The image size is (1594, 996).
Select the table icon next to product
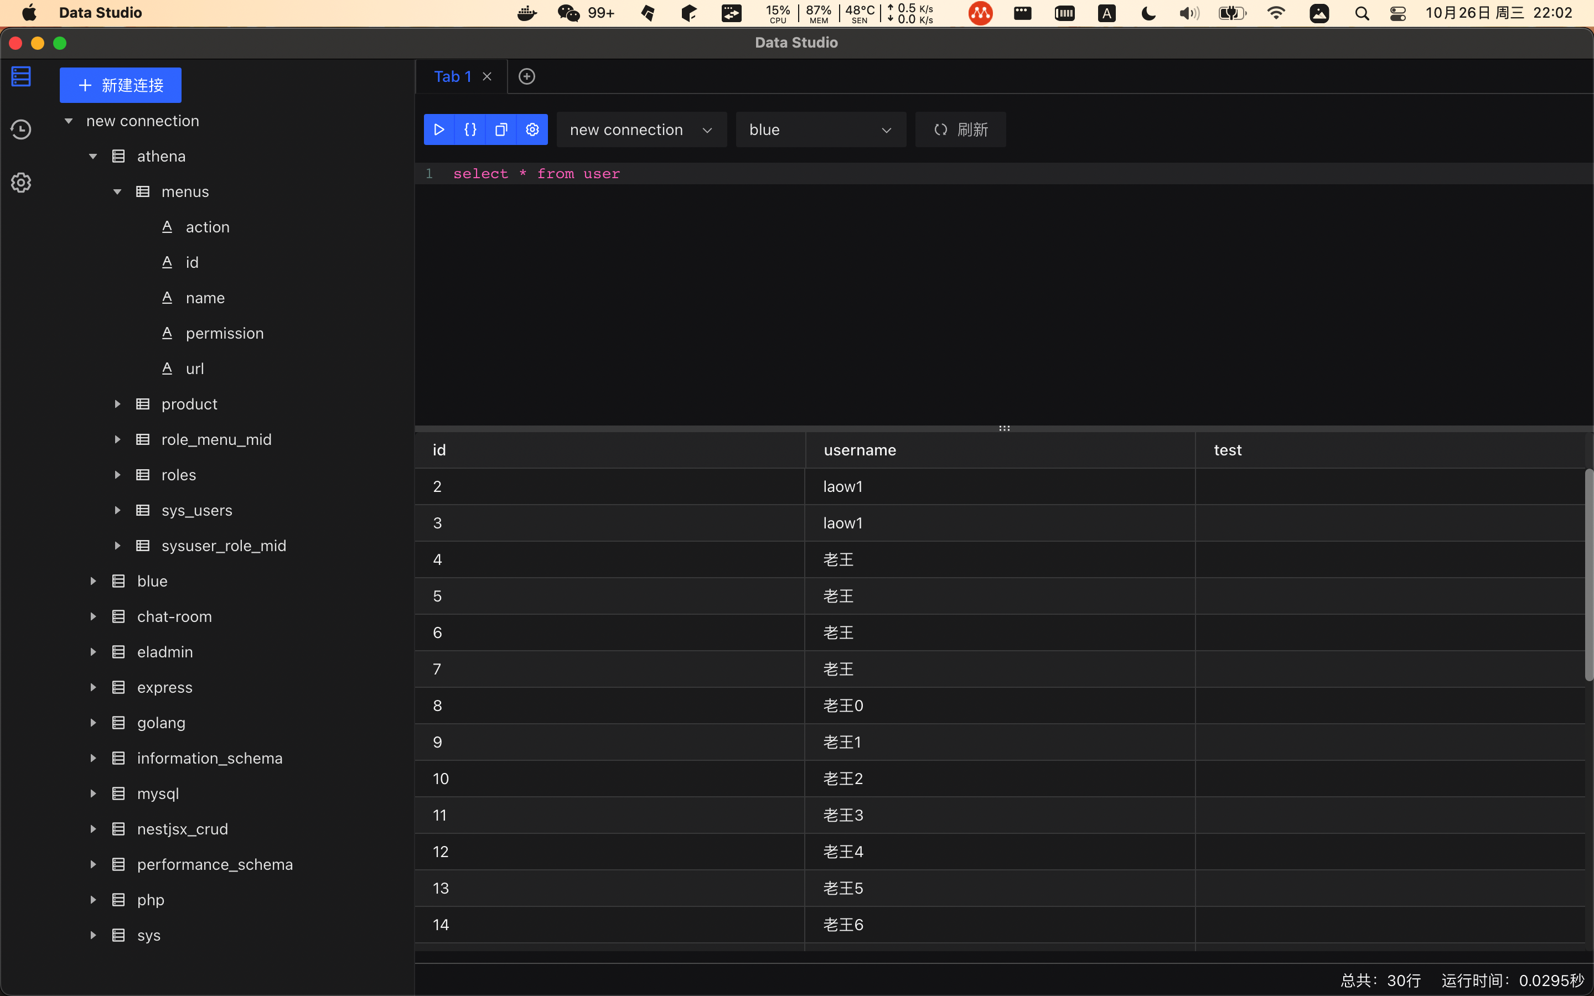tap(142, 403)
